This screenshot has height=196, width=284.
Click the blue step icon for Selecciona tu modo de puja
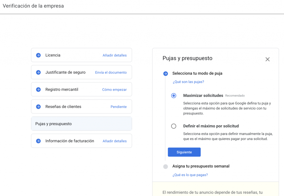coord(166,73)
